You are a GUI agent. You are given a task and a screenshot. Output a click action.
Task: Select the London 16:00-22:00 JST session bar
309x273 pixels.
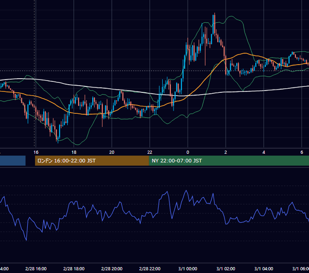[x=92, y=161]
